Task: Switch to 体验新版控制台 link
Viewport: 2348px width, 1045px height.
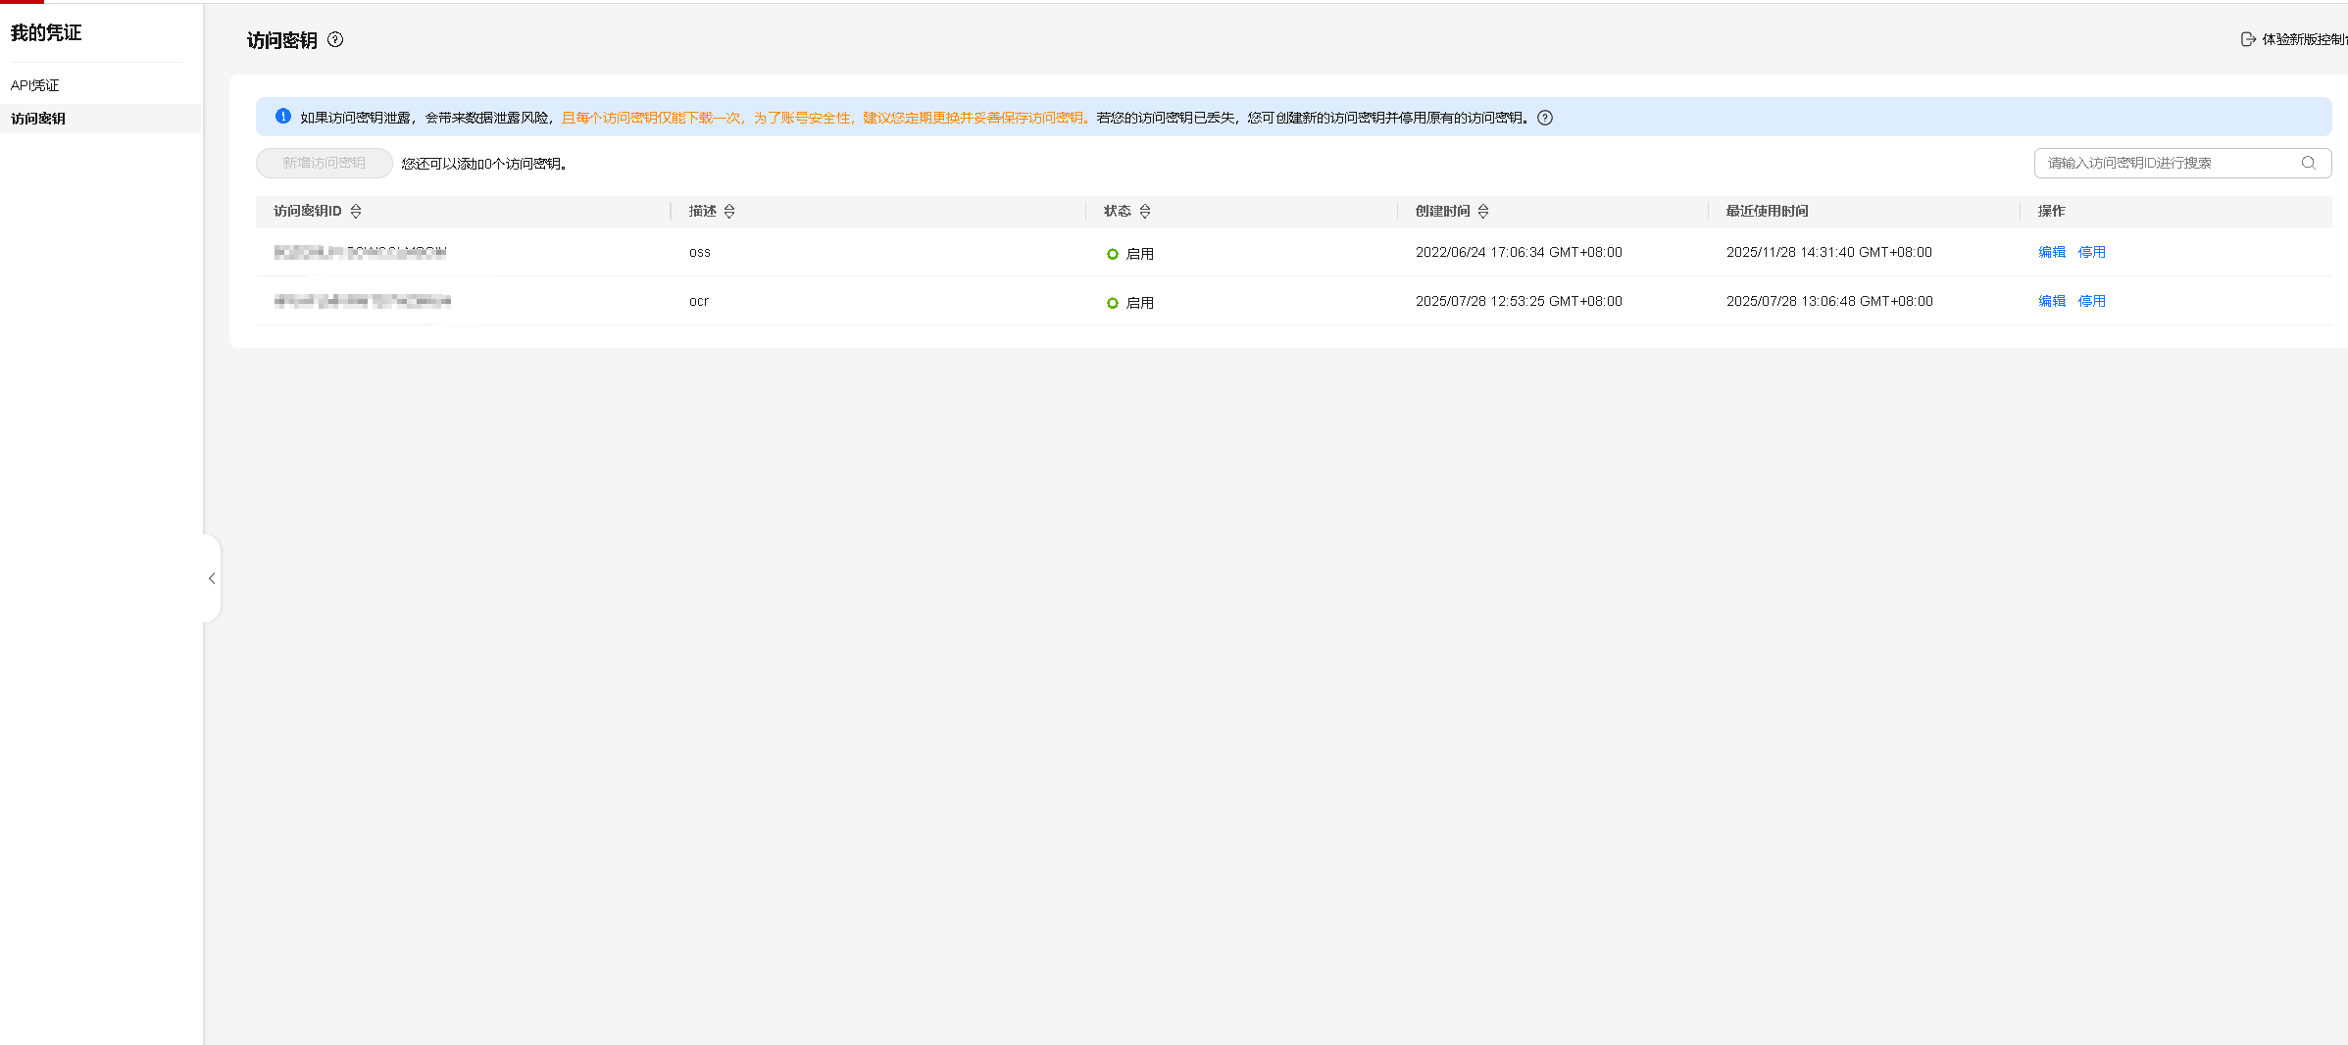Action: [x=2304, y=39]
